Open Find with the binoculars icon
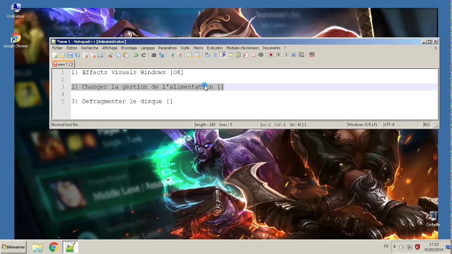 click(x=154, y=55)
